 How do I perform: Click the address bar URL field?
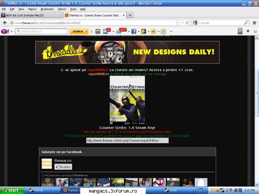[x=94, y=23]
